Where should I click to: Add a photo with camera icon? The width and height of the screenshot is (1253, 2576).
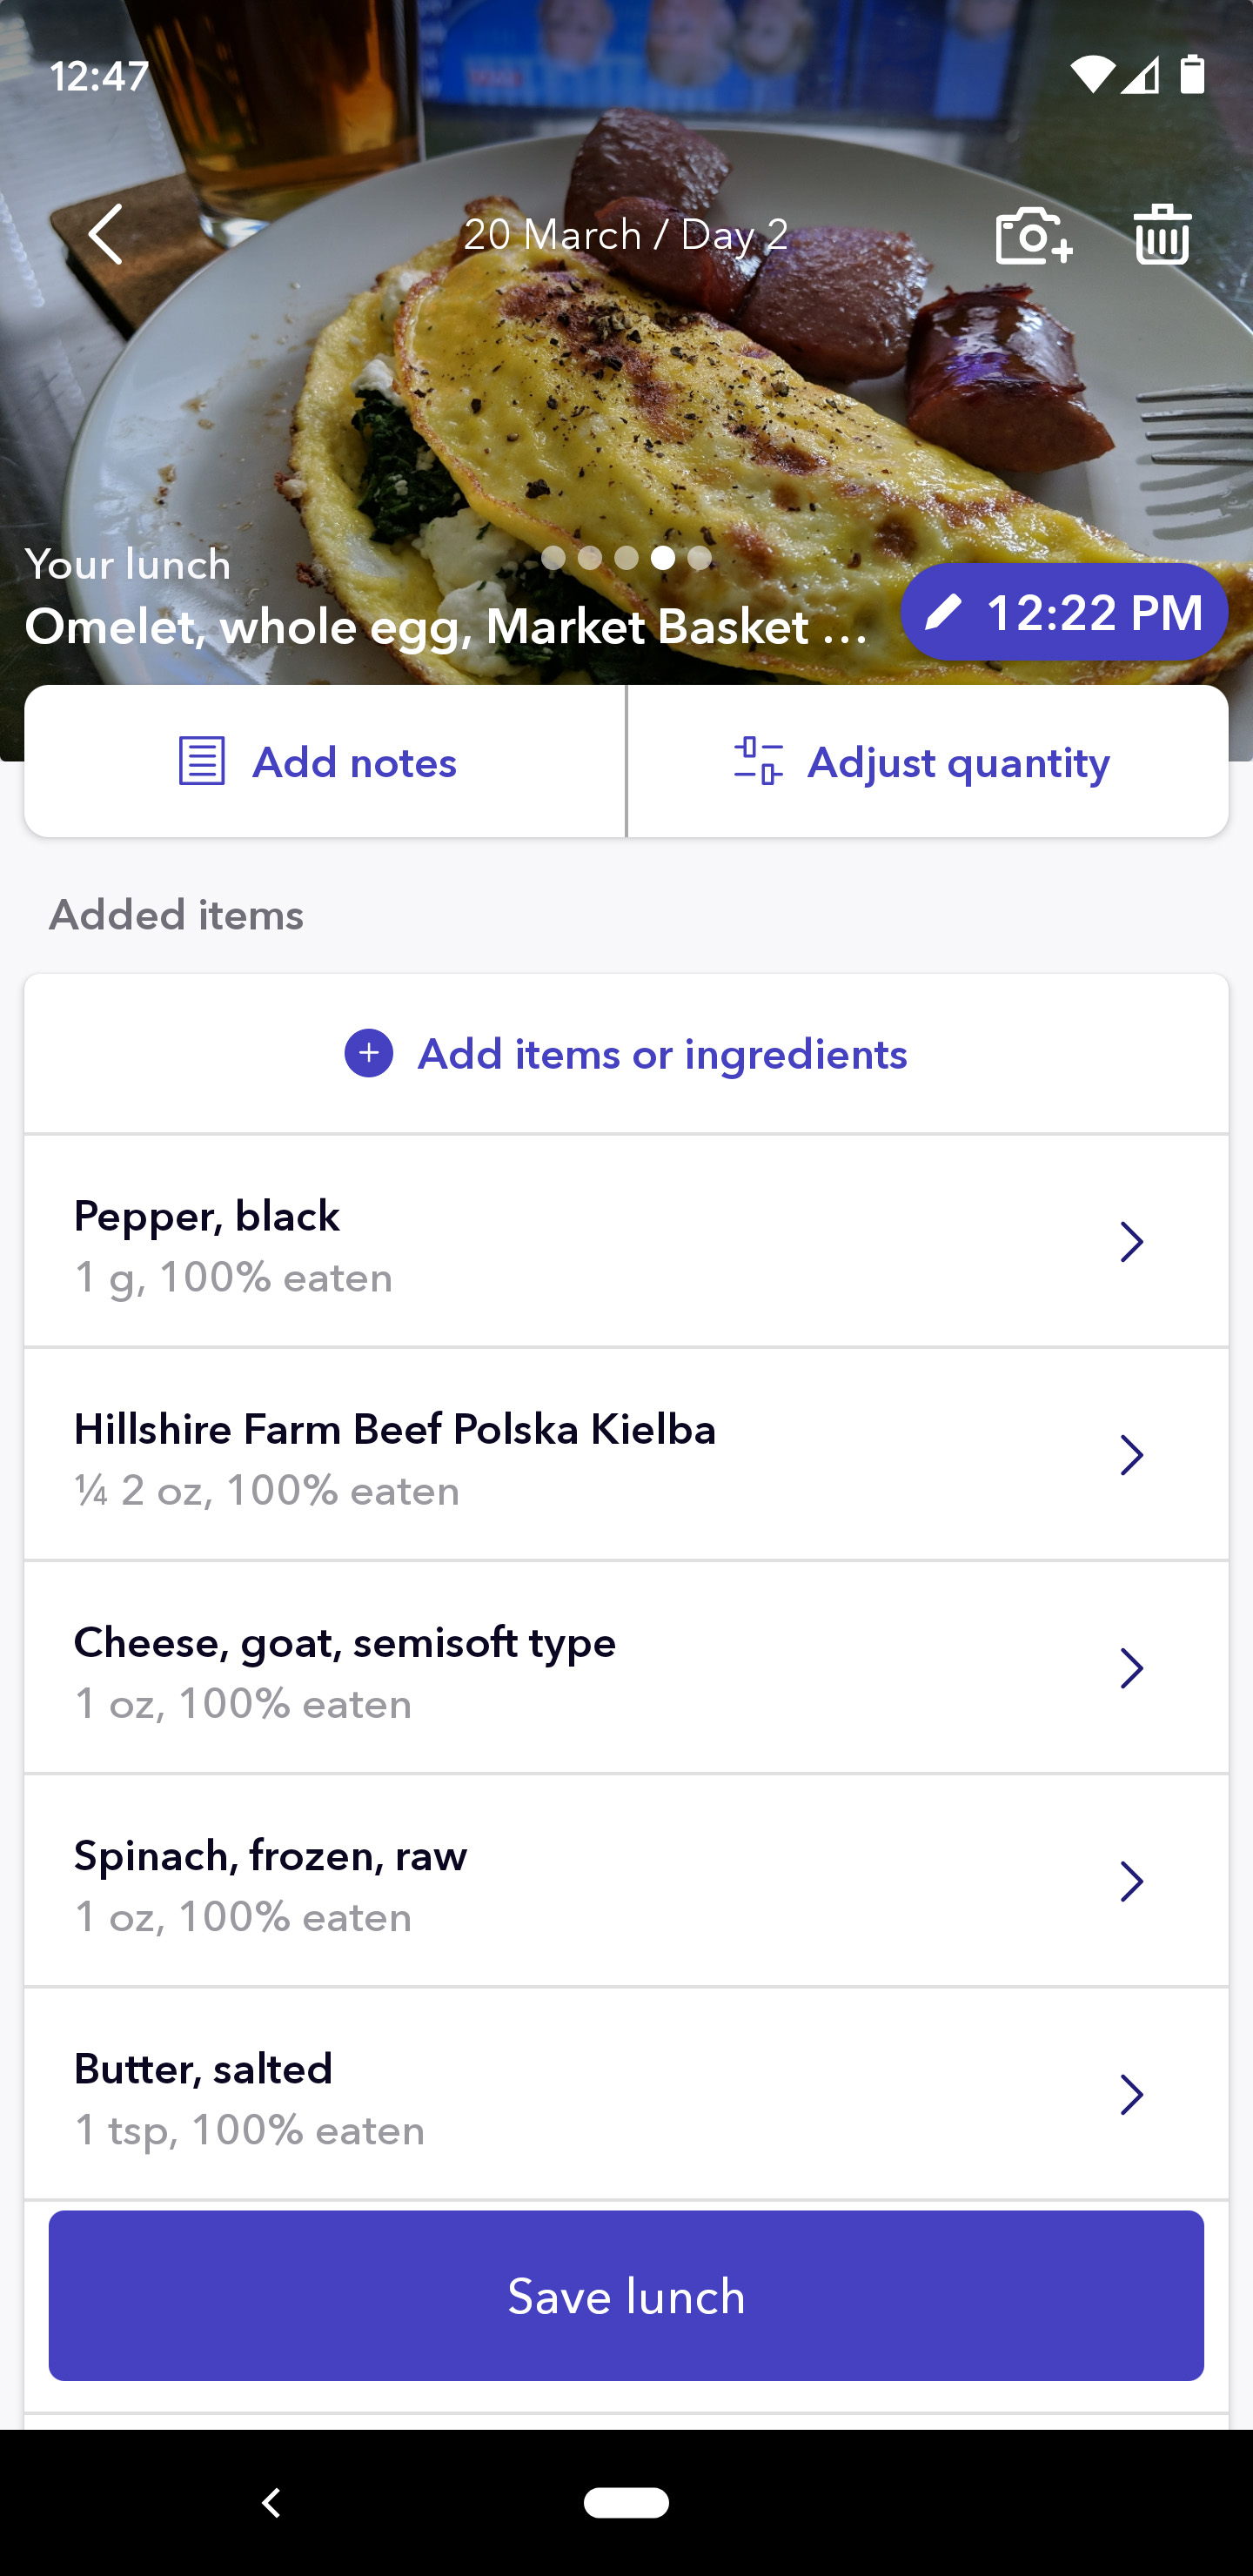[1033, 236]
